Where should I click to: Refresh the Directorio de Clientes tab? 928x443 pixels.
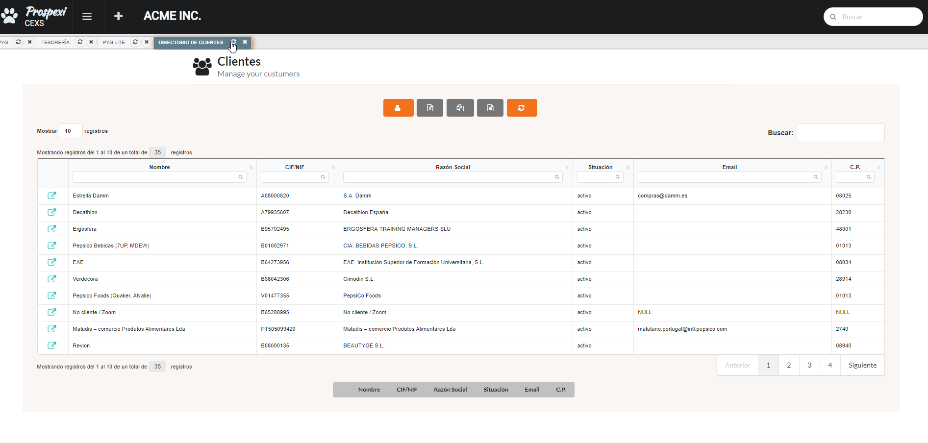(x=234, y=42)
